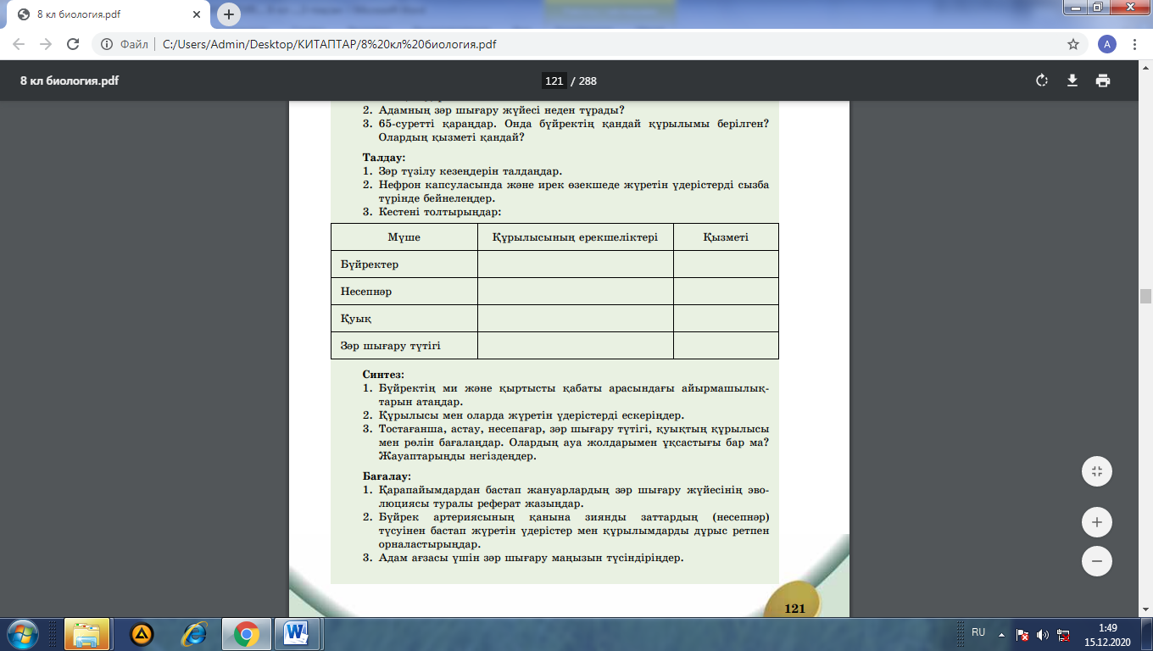The width and height of the screenshot is (1153, 651).
Task: Click the RU language indicator
Action: (x=978, y=632)
